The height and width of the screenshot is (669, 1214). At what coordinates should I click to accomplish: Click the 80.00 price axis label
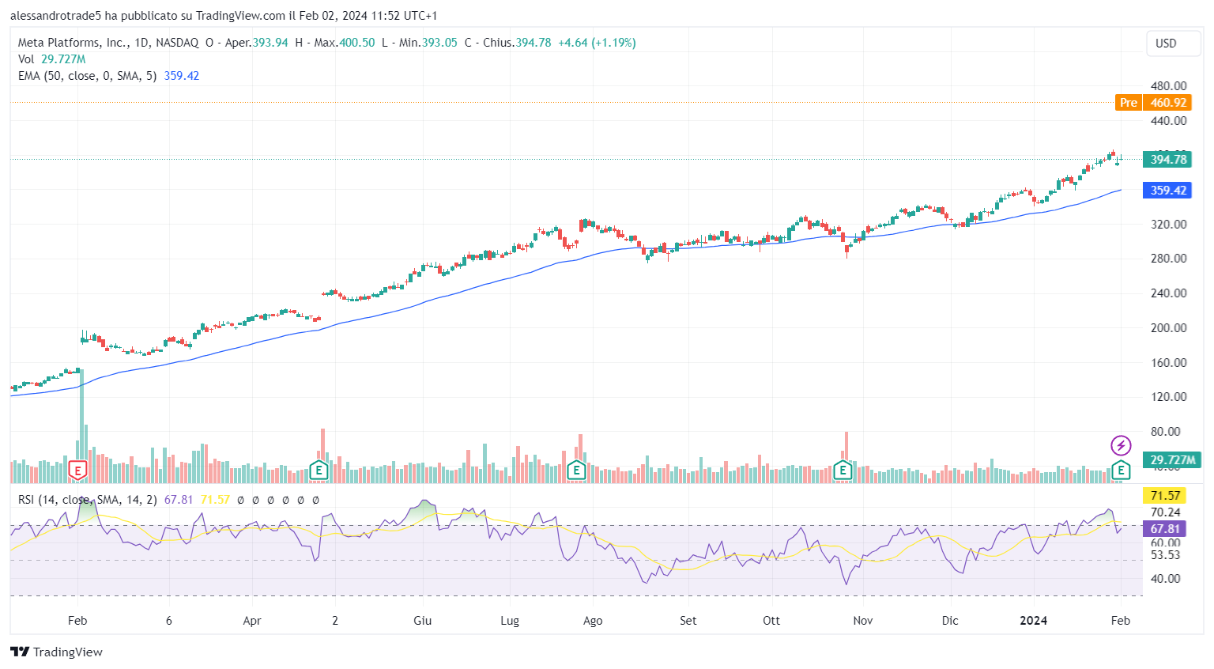click(x=1166, y=432)
